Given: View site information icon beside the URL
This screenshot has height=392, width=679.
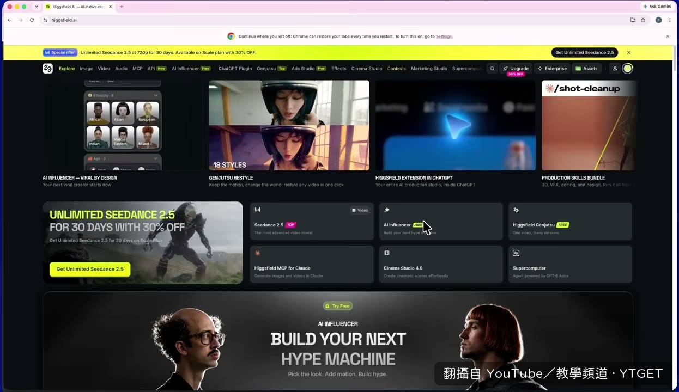Looking at the screenshot, I should click(45, 20).
